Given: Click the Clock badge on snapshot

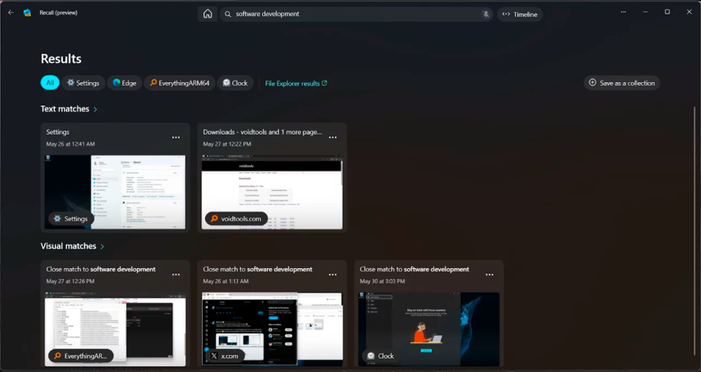Looking at the screenshot, I should click(x=381, y=356).
